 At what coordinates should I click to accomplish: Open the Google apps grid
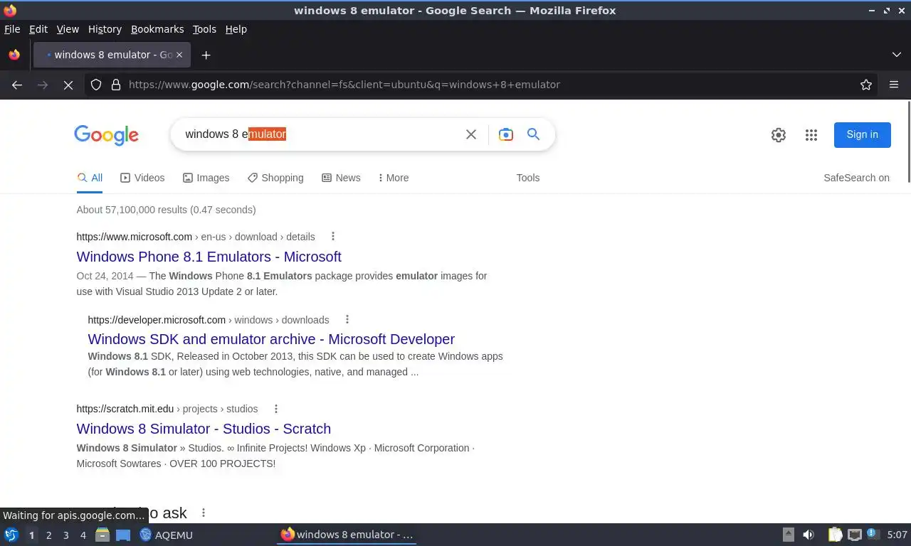tap(811, 135)
